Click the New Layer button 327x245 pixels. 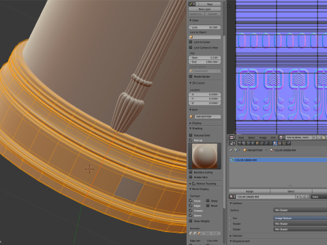click(204, 9)
